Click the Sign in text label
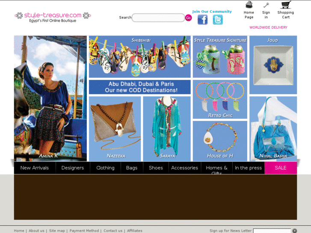This screenshot has height=233, width=311. 266,15
